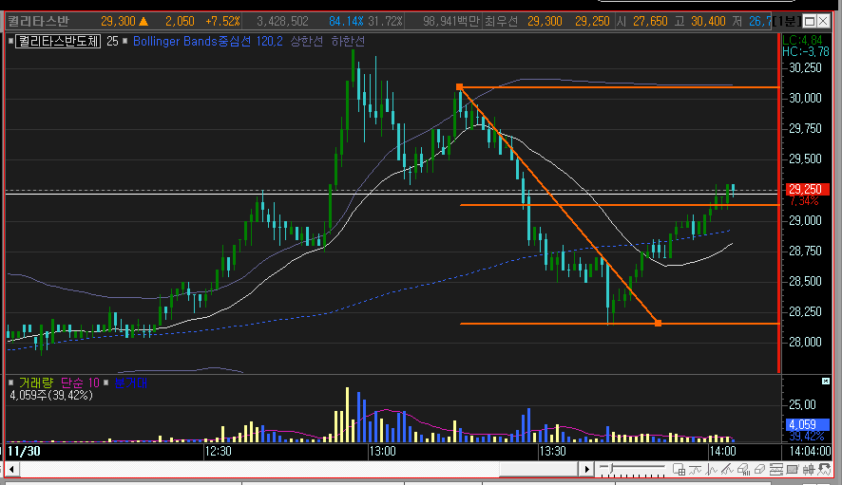The height and width of the screenshot is (485, 842).
Task: Click the red 29,250 current price tag
Action: [808, 189]
